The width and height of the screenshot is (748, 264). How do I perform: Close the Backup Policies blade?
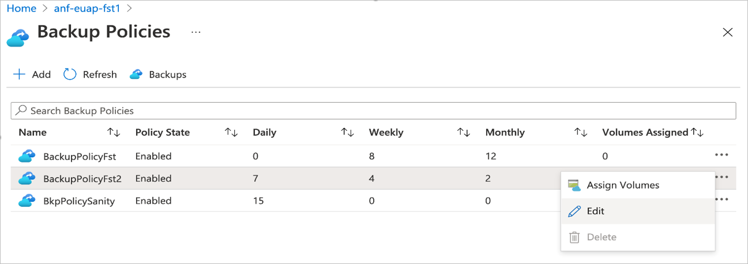[x=728, y=32]
